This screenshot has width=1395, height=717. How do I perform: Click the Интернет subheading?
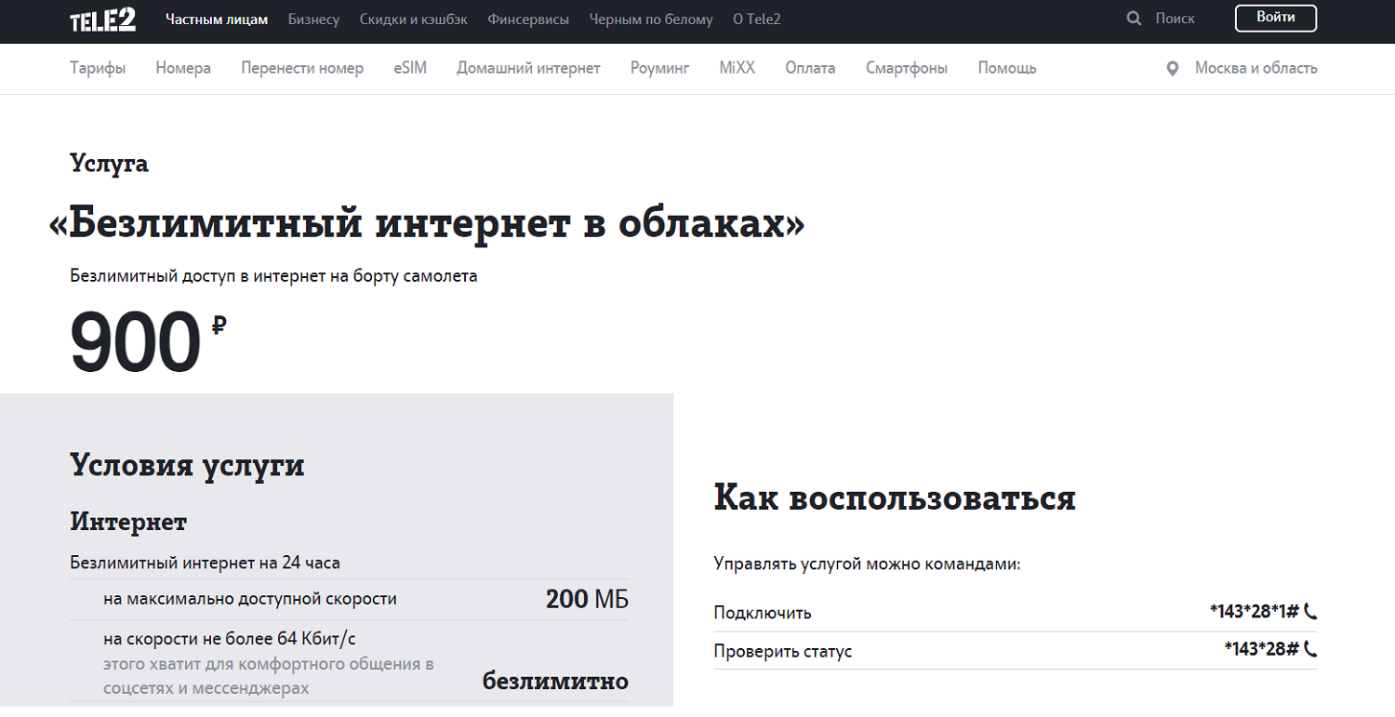coord(128,522)
